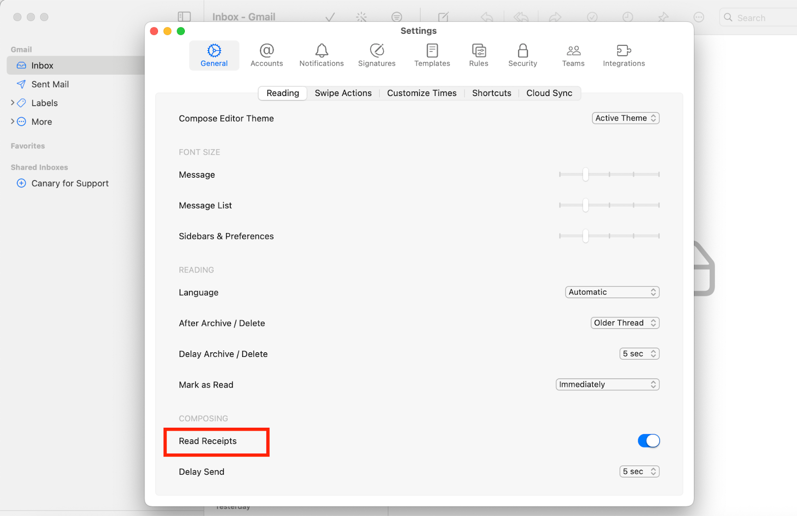Screen dimensions: 797x516
Task: Click the Shared Inboxes heading
Action: (x=39, y=167)
